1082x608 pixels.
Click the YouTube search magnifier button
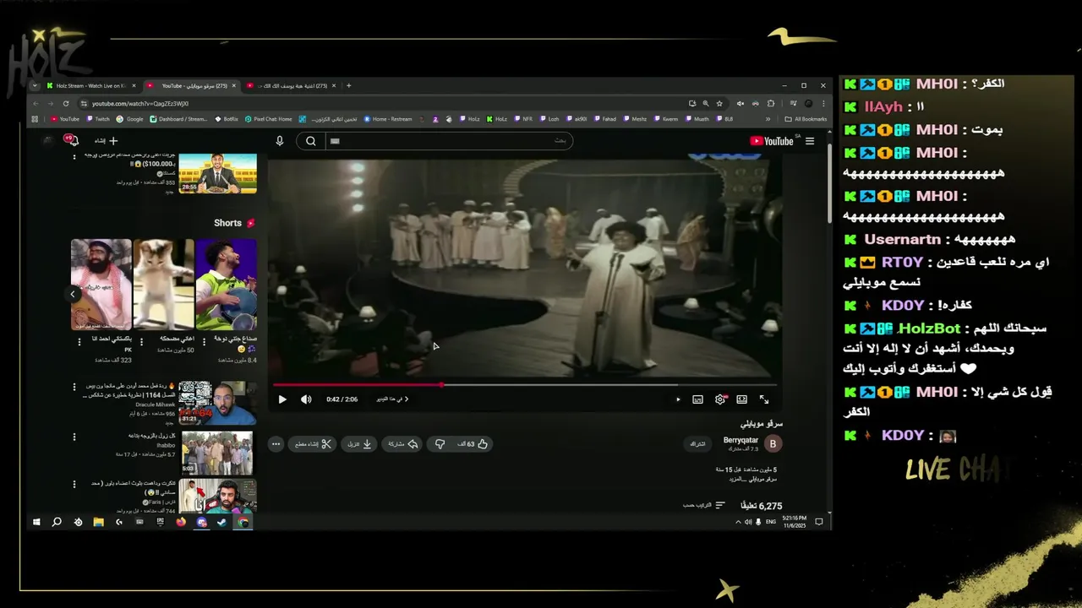coord(310,141)
